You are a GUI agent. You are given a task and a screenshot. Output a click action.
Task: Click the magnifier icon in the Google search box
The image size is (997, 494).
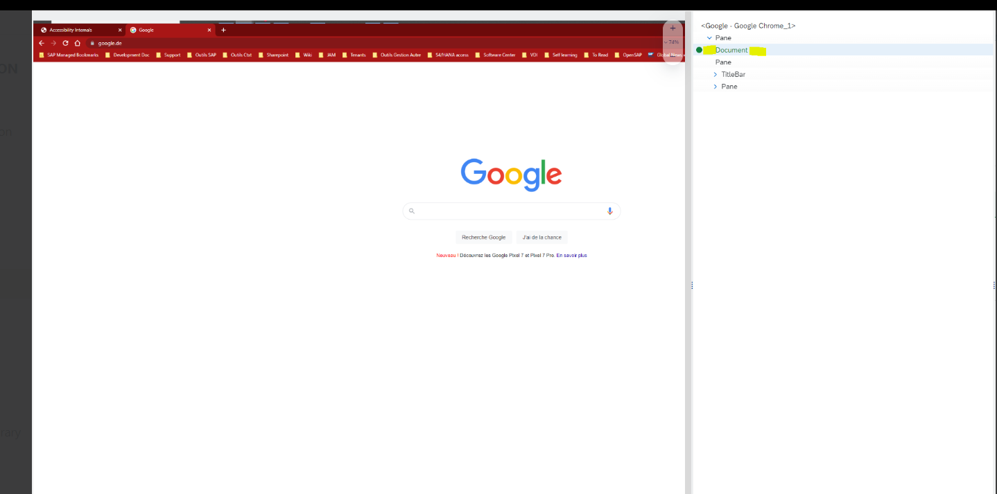411,211
